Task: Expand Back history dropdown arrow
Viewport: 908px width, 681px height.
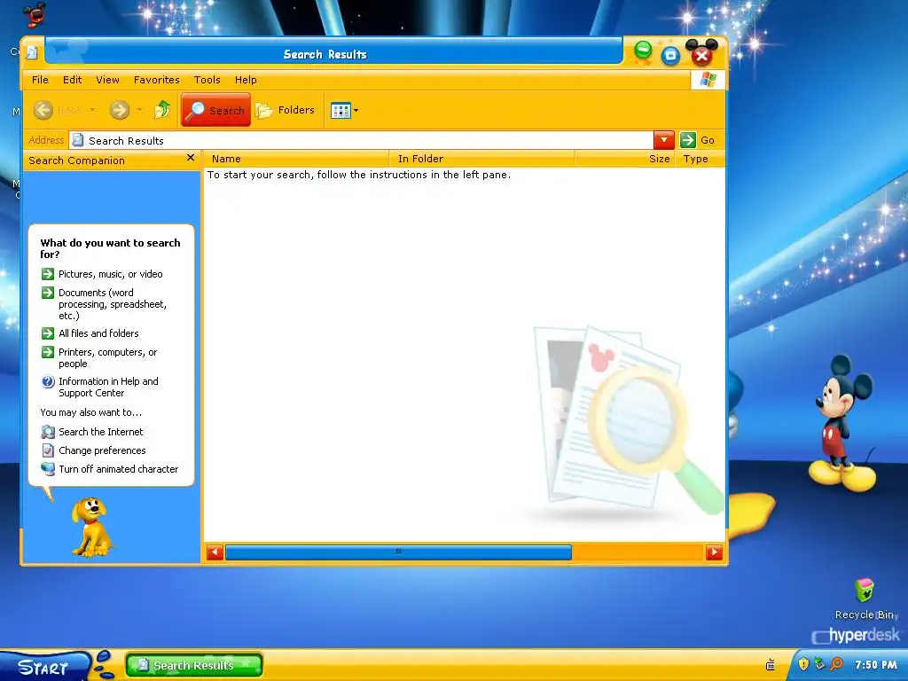Action: (92, 110)
